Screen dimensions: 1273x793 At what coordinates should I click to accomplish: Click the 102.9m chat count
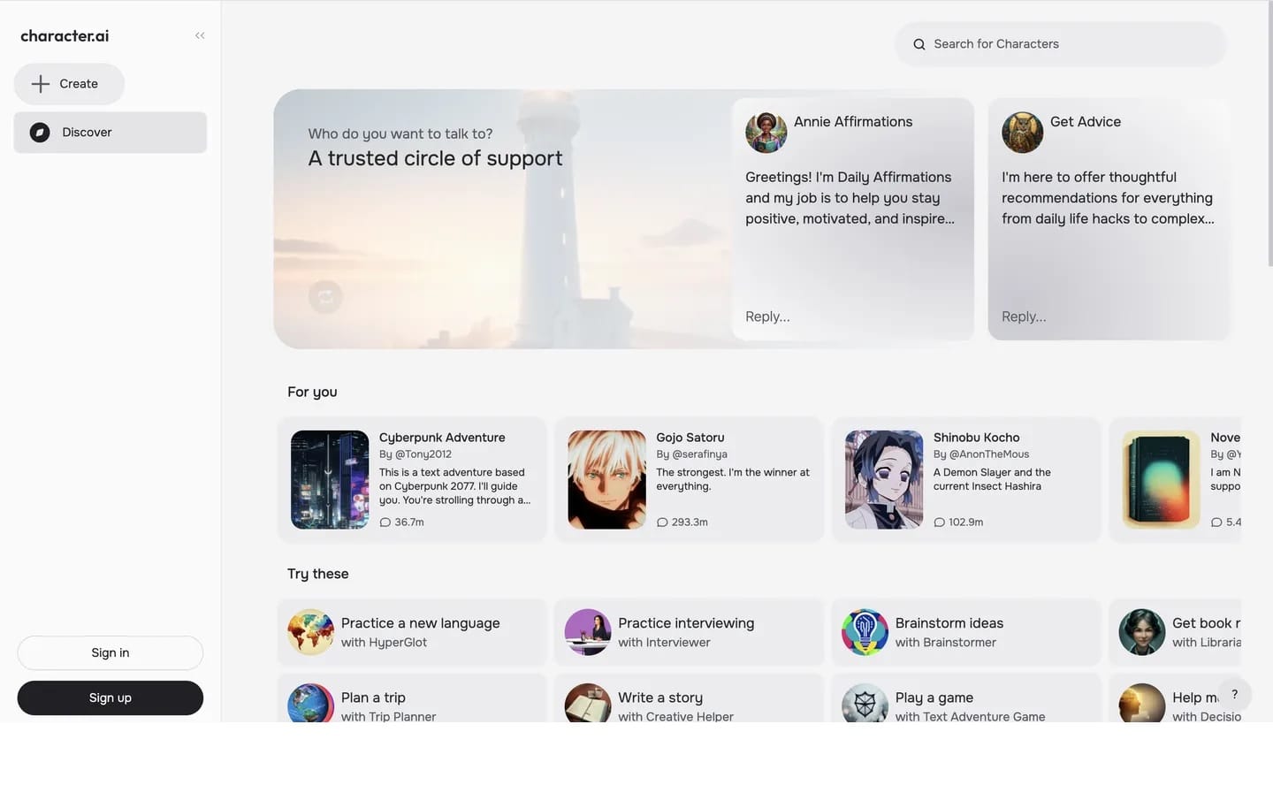pyautogui.click(x=966, y=522)
